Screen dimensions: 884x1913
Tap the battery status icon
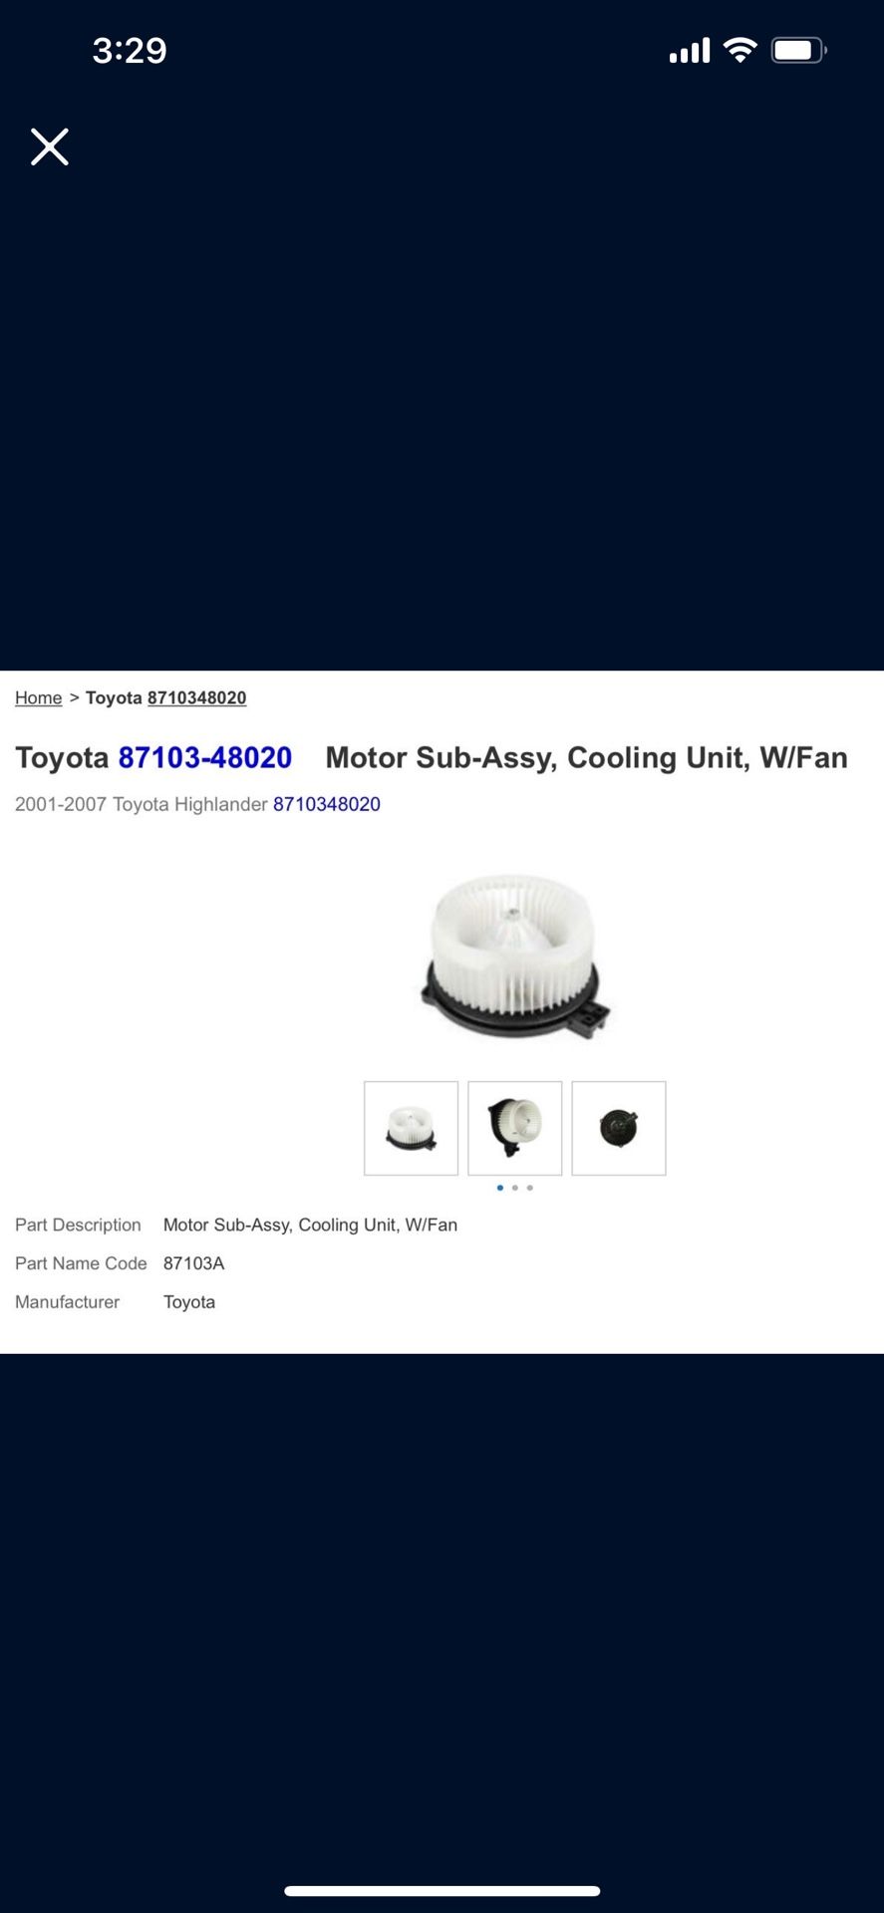[x=799, y=50]
